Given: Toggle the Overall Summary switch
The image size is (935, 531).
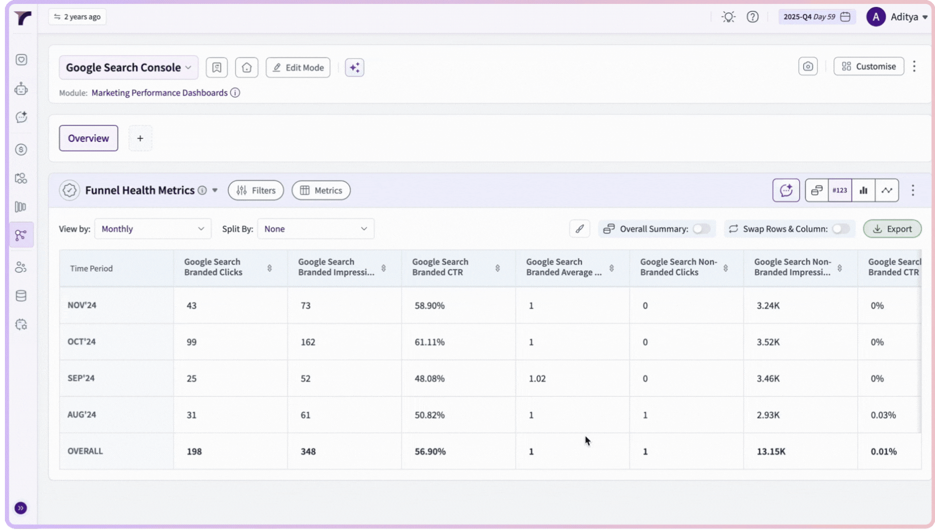Looking at the screenshot, I should tap(701, 229).
